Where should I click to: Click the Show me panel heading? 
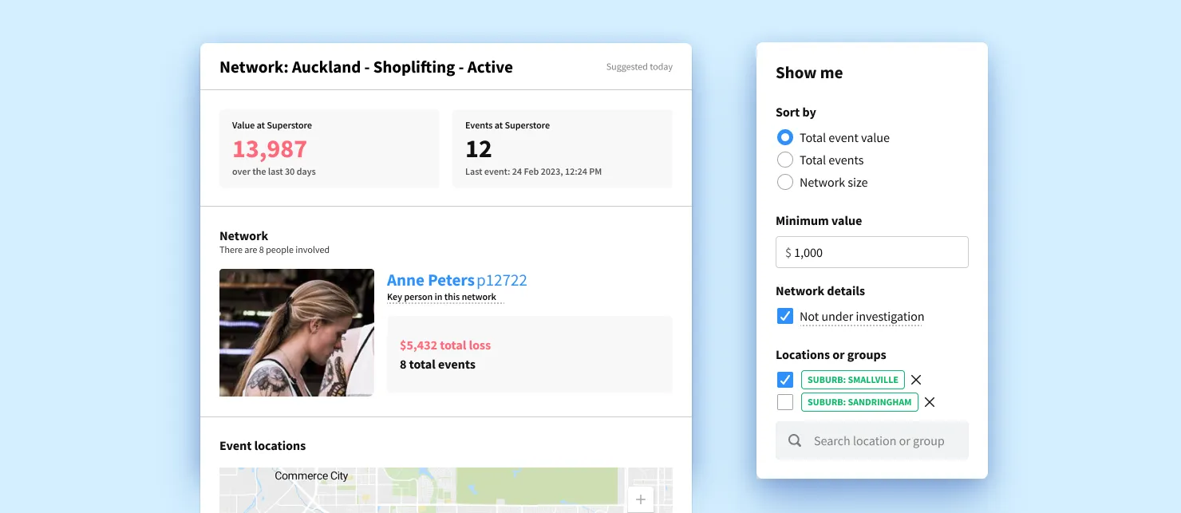point(809,73)
